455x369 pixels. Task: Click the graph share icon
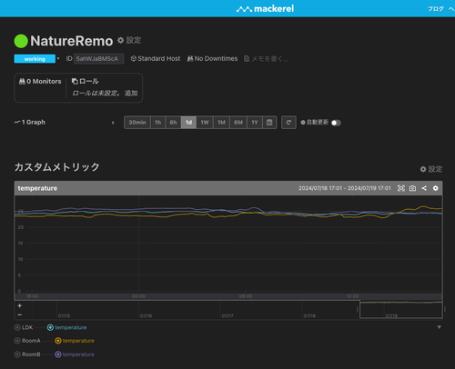point(424,188)
